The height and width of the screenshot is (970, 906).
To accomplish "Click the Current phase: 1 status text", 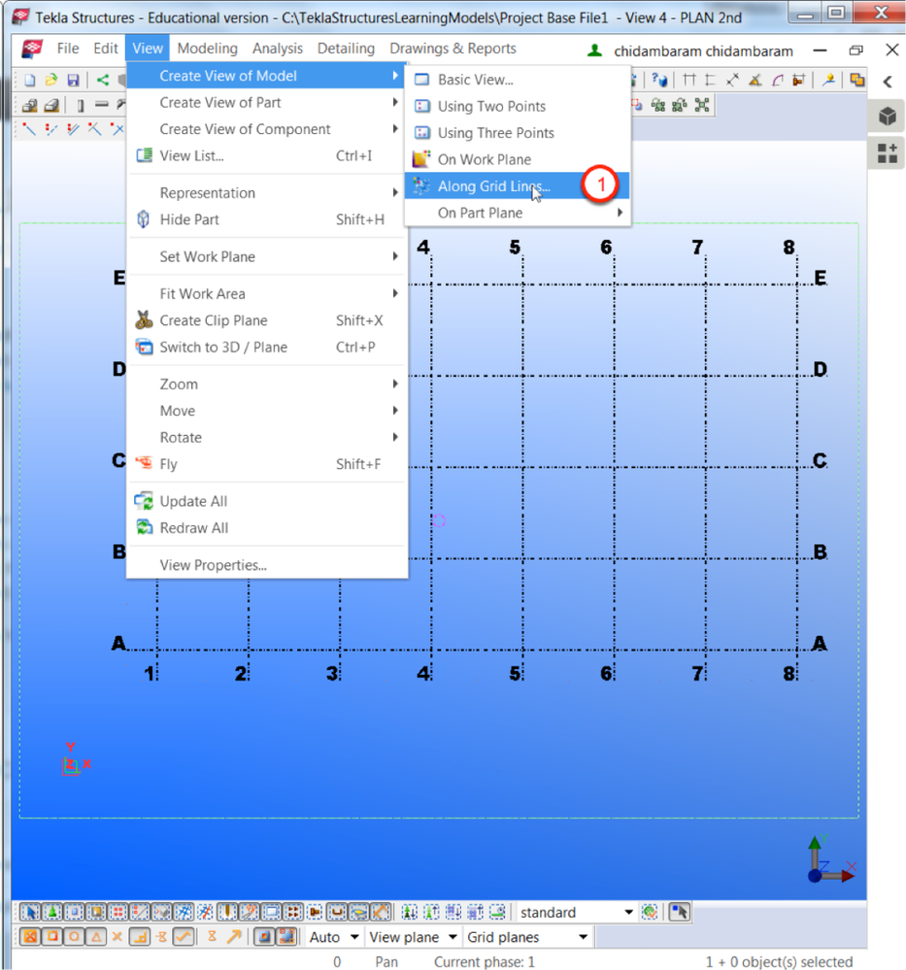I will (484, 961).
